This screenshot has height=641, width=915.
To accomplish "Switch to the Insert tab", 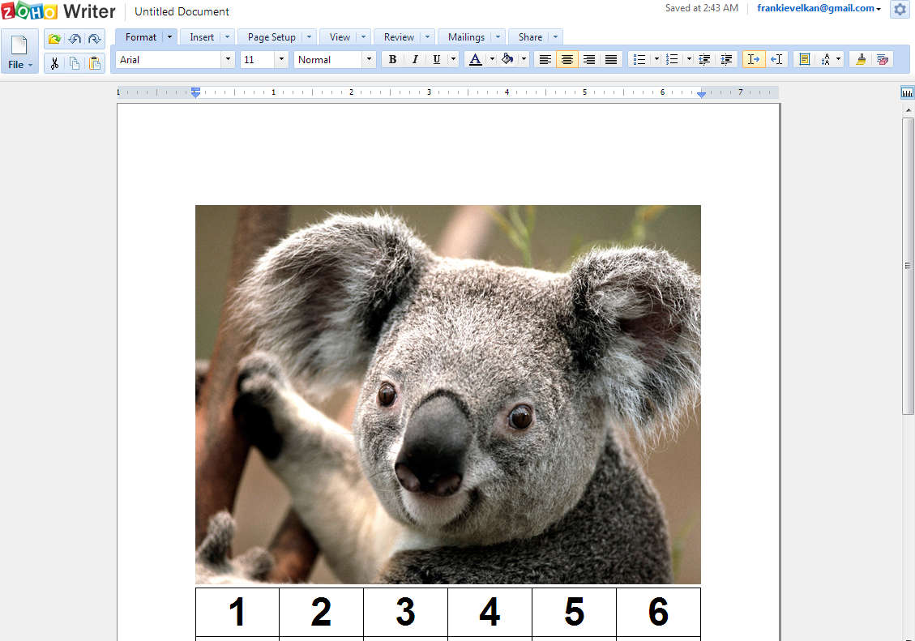I will [x=202, y=36].
